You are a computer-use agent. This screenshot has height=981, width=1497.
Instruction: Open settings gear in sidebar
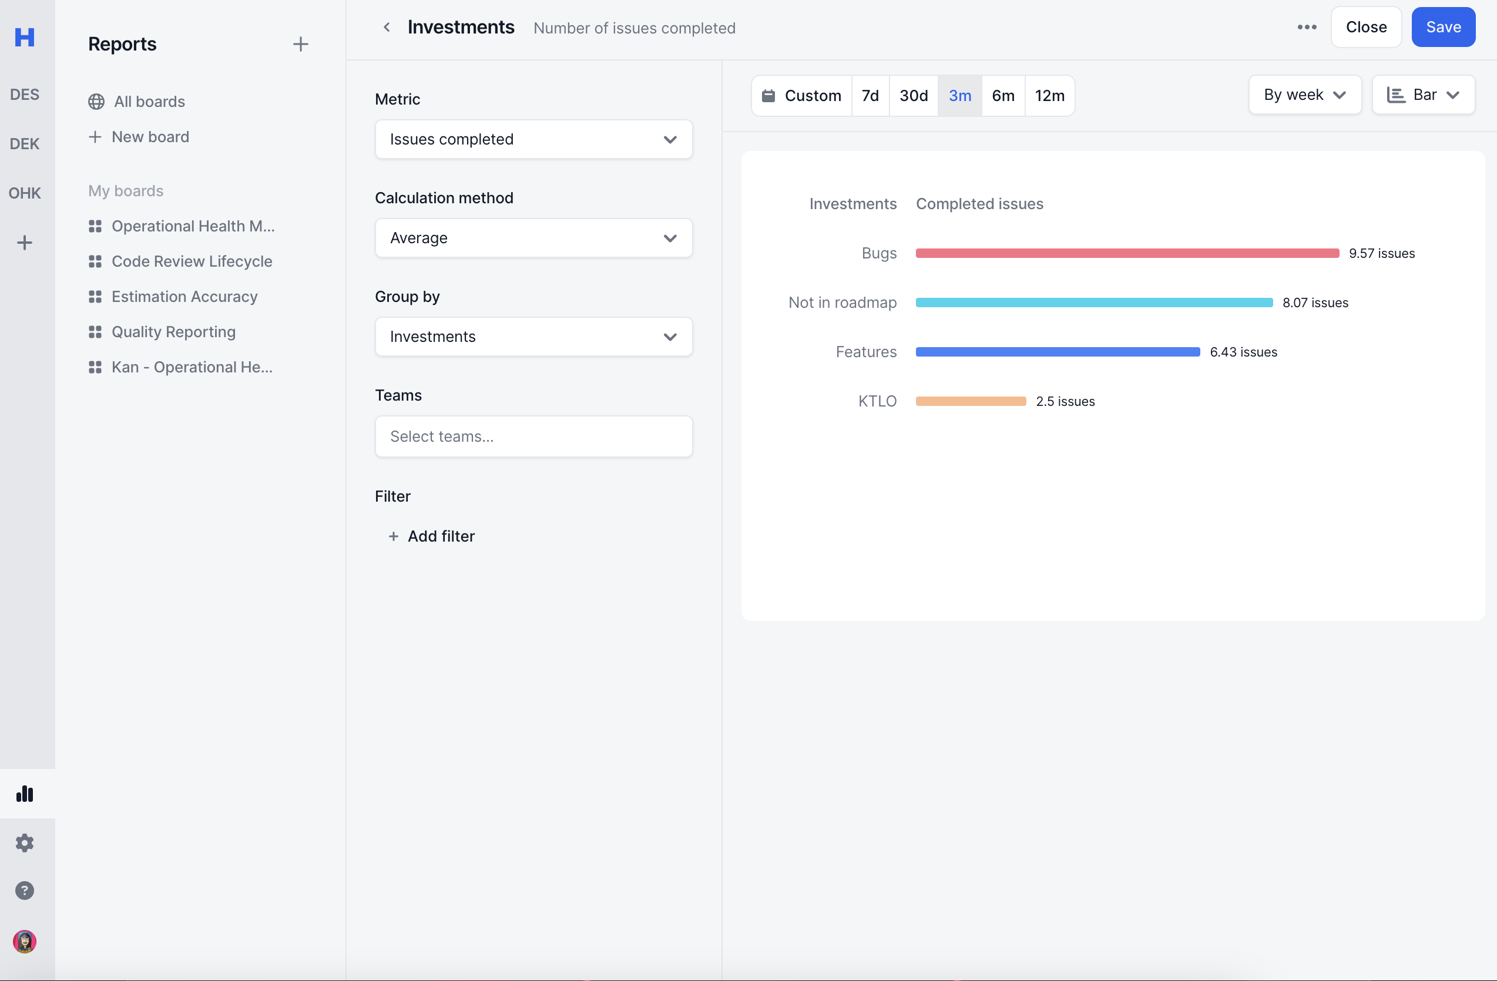[25, 842]
